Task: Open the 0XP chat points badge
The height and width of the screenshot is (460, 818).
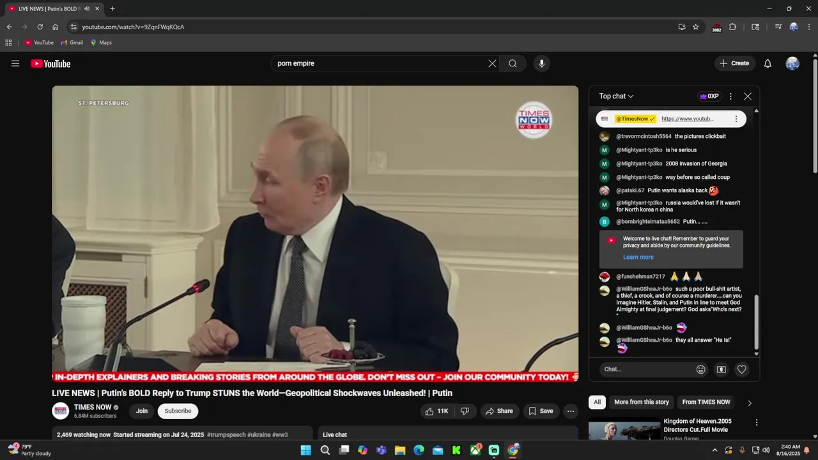Action: tap(709, 96)
